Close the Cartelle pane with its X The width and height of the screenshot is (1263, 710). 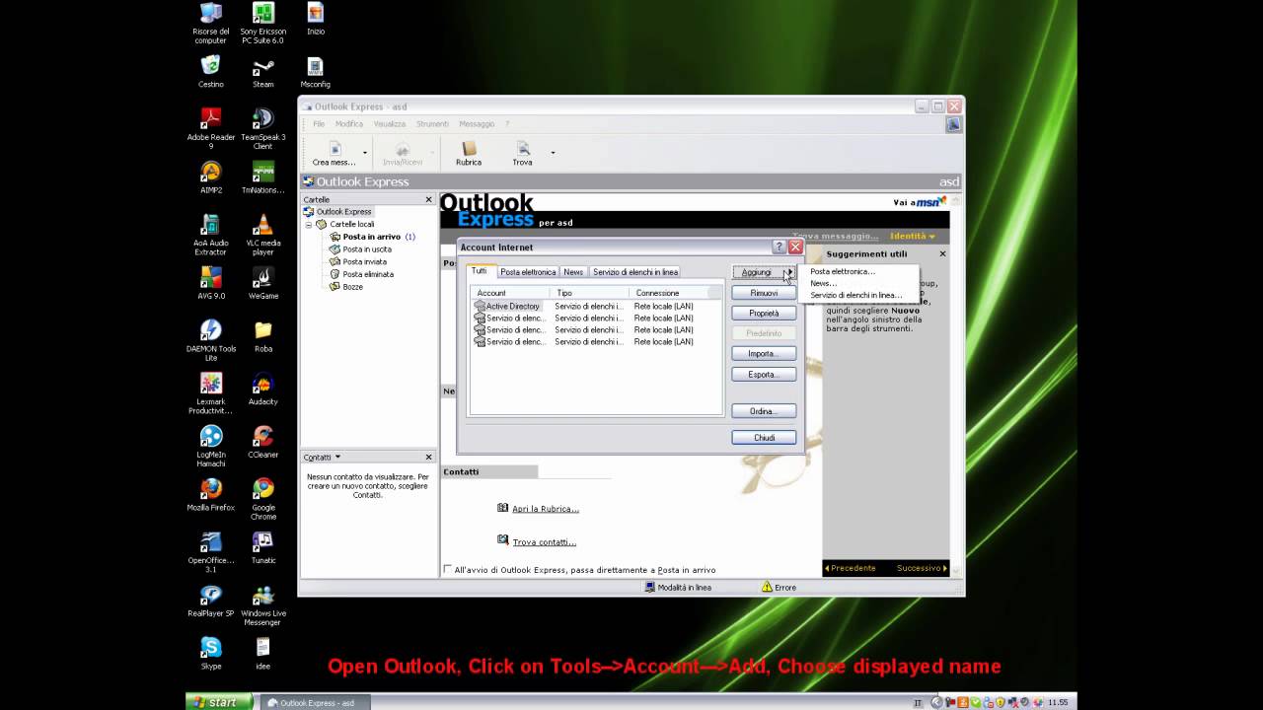point(428,199)
